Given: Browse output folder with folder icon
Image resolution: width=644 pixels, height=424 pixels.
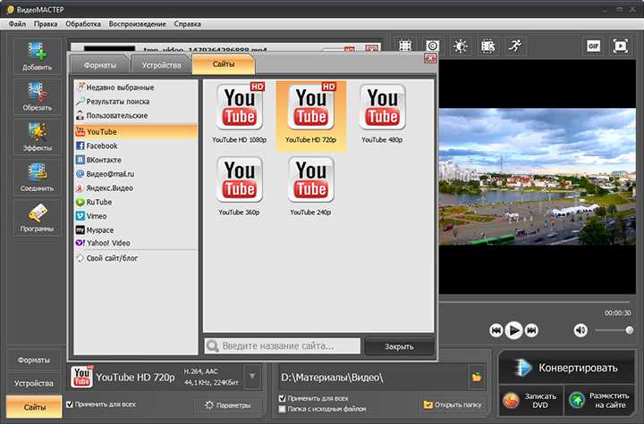Looking at the screenshot, I should click(477, 377).
